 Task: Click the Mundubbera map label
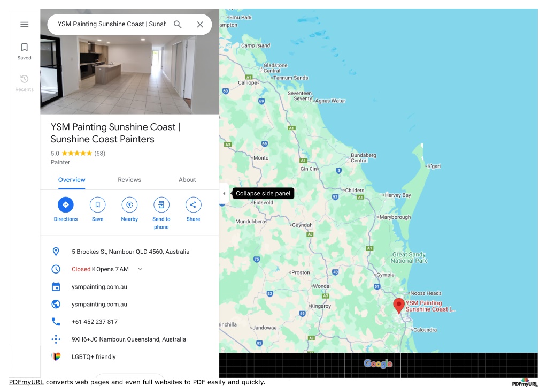[250, 222]
